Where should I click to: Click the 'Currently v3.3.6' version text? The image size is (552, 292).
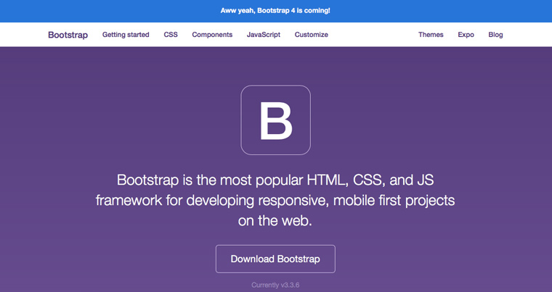click(275, 285)
